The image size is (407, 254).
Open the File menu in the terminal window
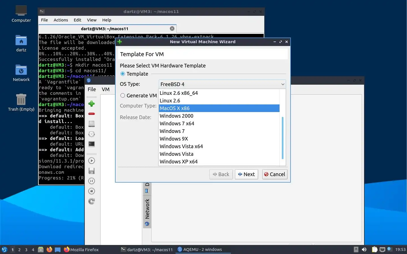click(x=44, y=20)
